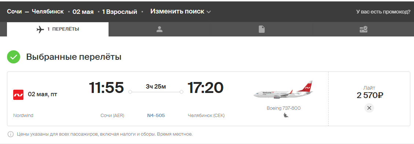Click the Nordwind Boeing aircraft image

[x=283, y=90]
